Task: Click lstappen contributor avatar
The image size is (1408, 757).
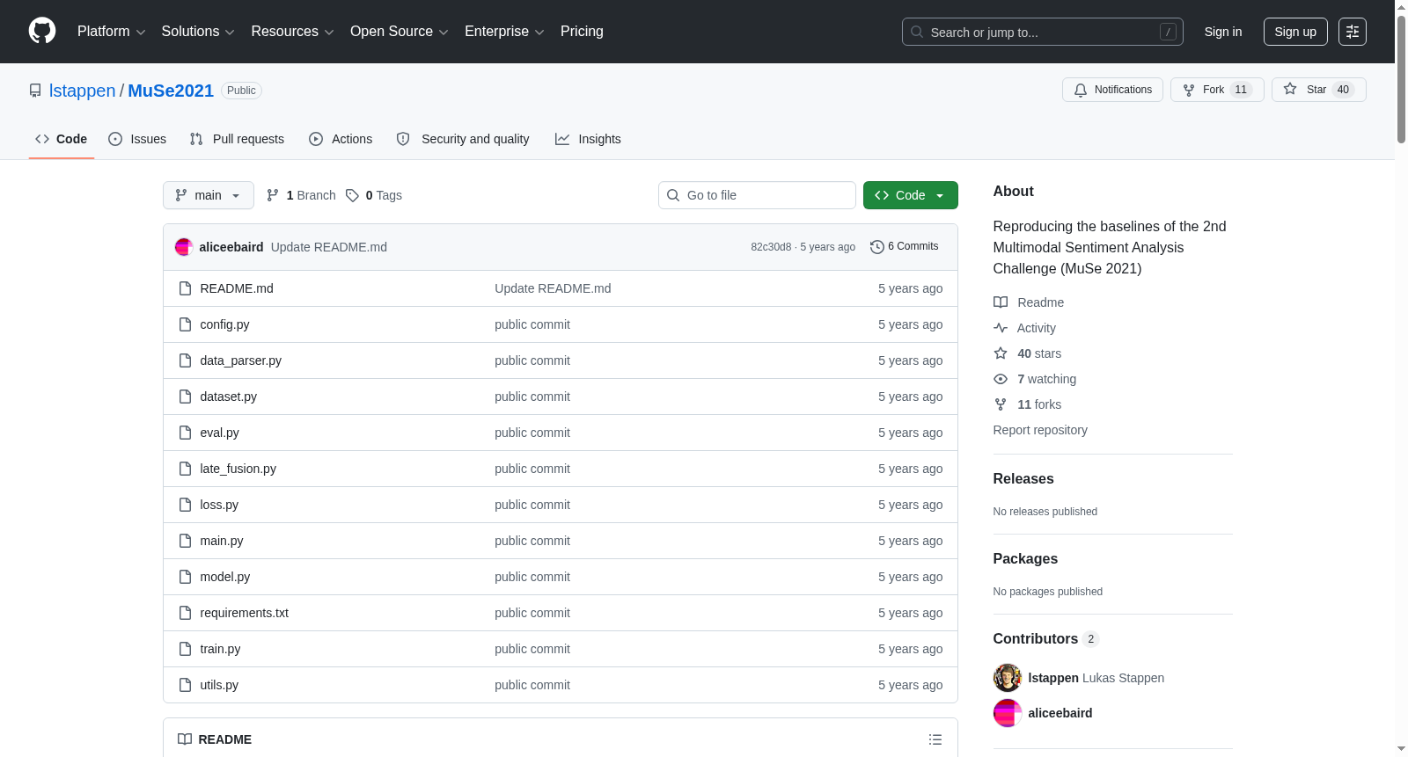Action: coord(1008,678)
